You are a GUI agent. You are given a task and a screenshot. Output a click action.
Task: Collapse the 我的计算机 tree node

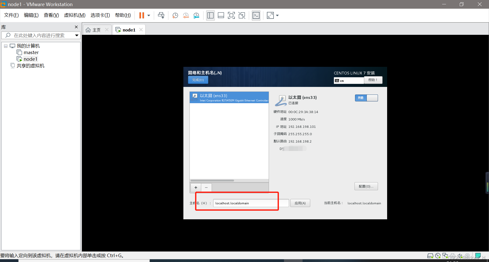pos(6,46)
